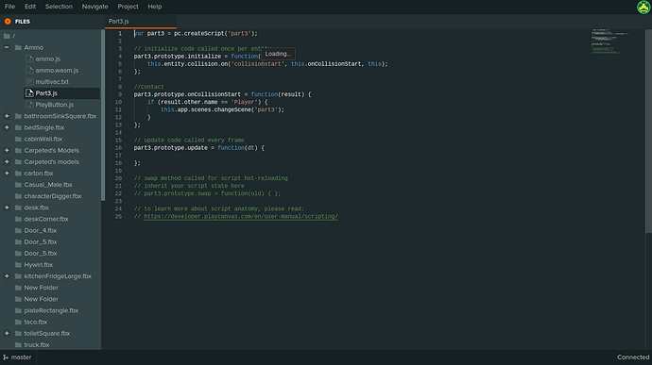Expand bedSingle.fbx folder
The height and width of the screenshot is (365, 652).
pos(7,127)
